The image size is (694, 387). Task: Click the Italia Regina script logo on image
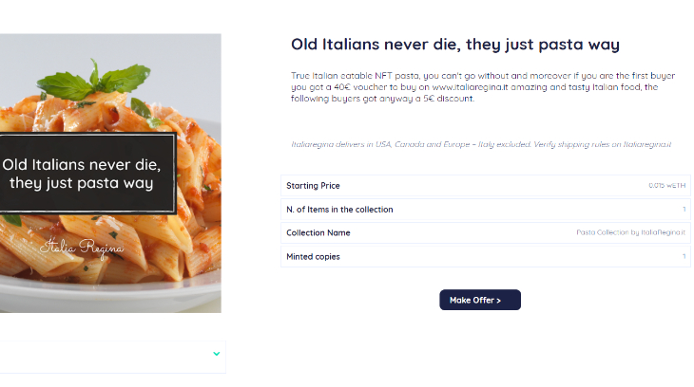[82, 249]
